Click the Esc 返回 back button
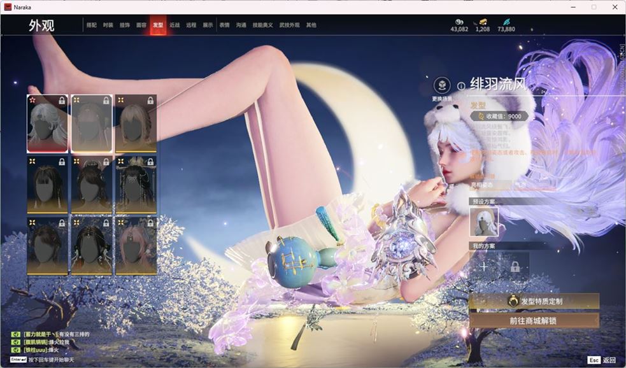Viewport: 626px width, 368px height. coord(602,360)
